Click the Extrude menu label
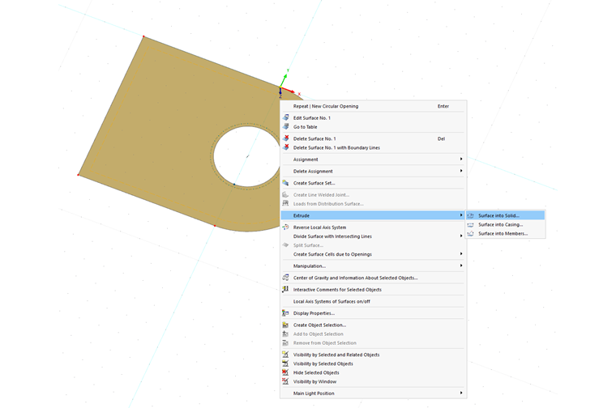 pos(302,215)
